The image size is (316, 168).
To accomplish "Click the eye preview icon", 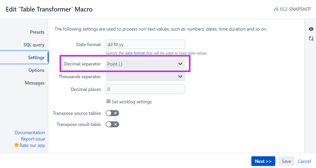I will coord(311,29).
